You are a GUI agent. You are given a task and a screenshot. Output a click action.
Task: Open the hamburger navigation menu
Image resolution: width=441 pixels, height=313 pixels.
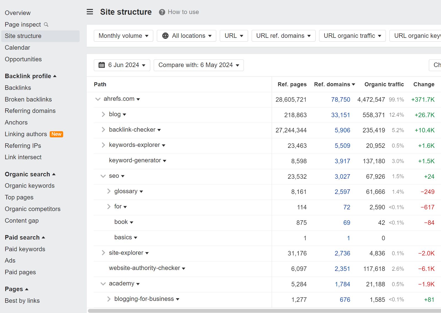(x=90, y=12)
